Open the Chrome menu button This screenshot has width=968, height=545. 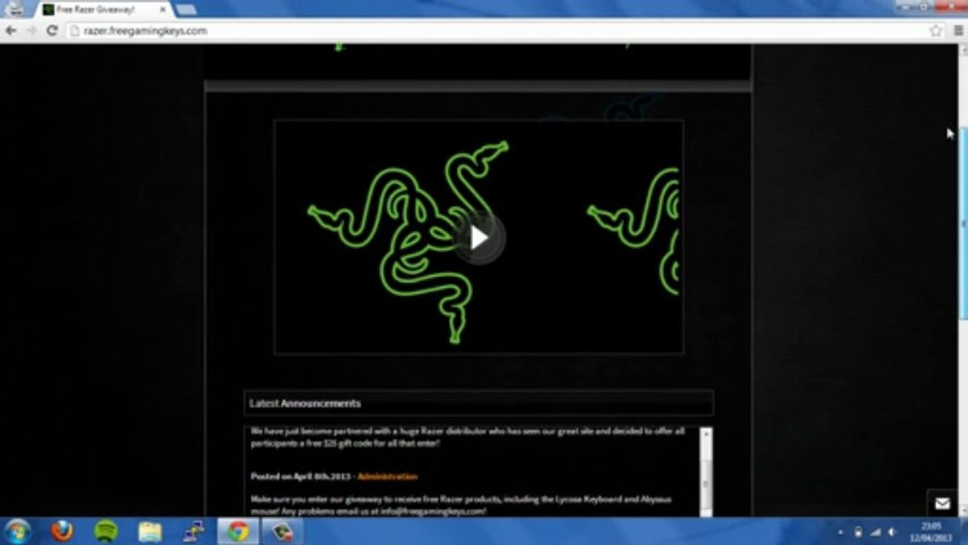(958, 31)
